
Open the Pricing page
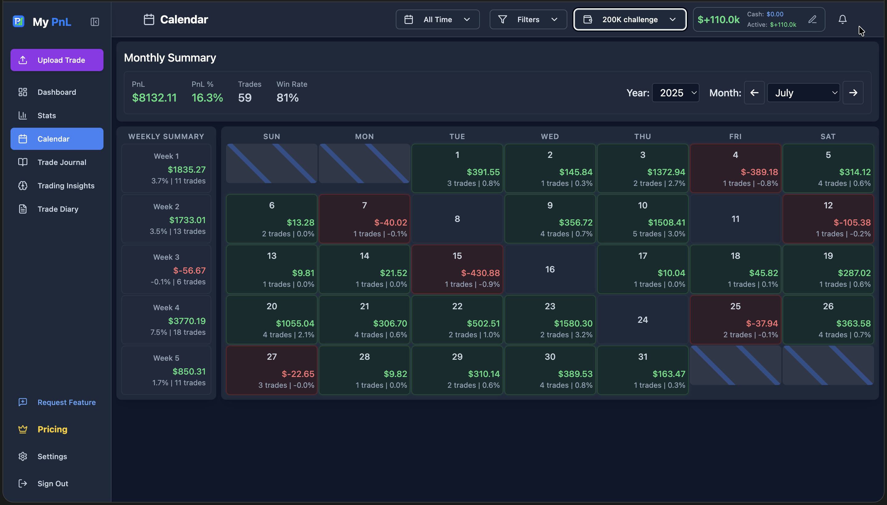[52, 429]
